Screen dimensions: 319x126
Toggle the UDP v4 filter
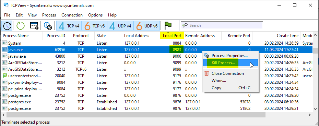click(x=120, y=26)
